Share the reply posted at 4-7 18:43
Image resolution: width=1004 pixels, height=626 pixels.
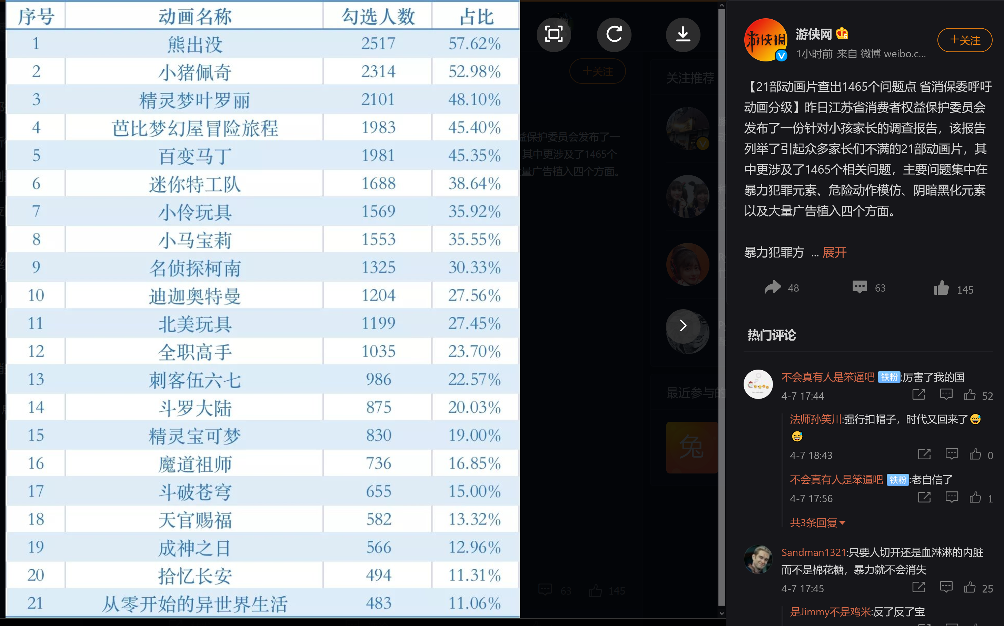coord(924,454)
